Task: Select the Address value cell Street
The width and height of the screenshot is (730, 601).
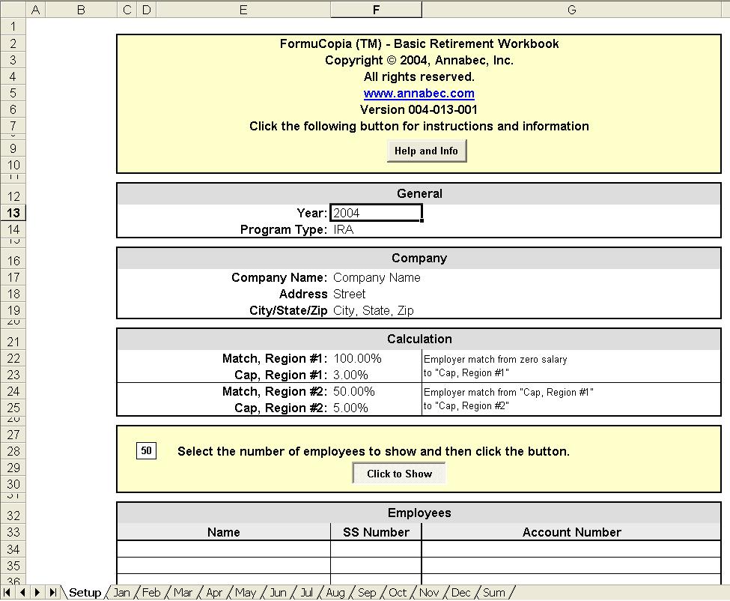Action: [x=376, y=294]
